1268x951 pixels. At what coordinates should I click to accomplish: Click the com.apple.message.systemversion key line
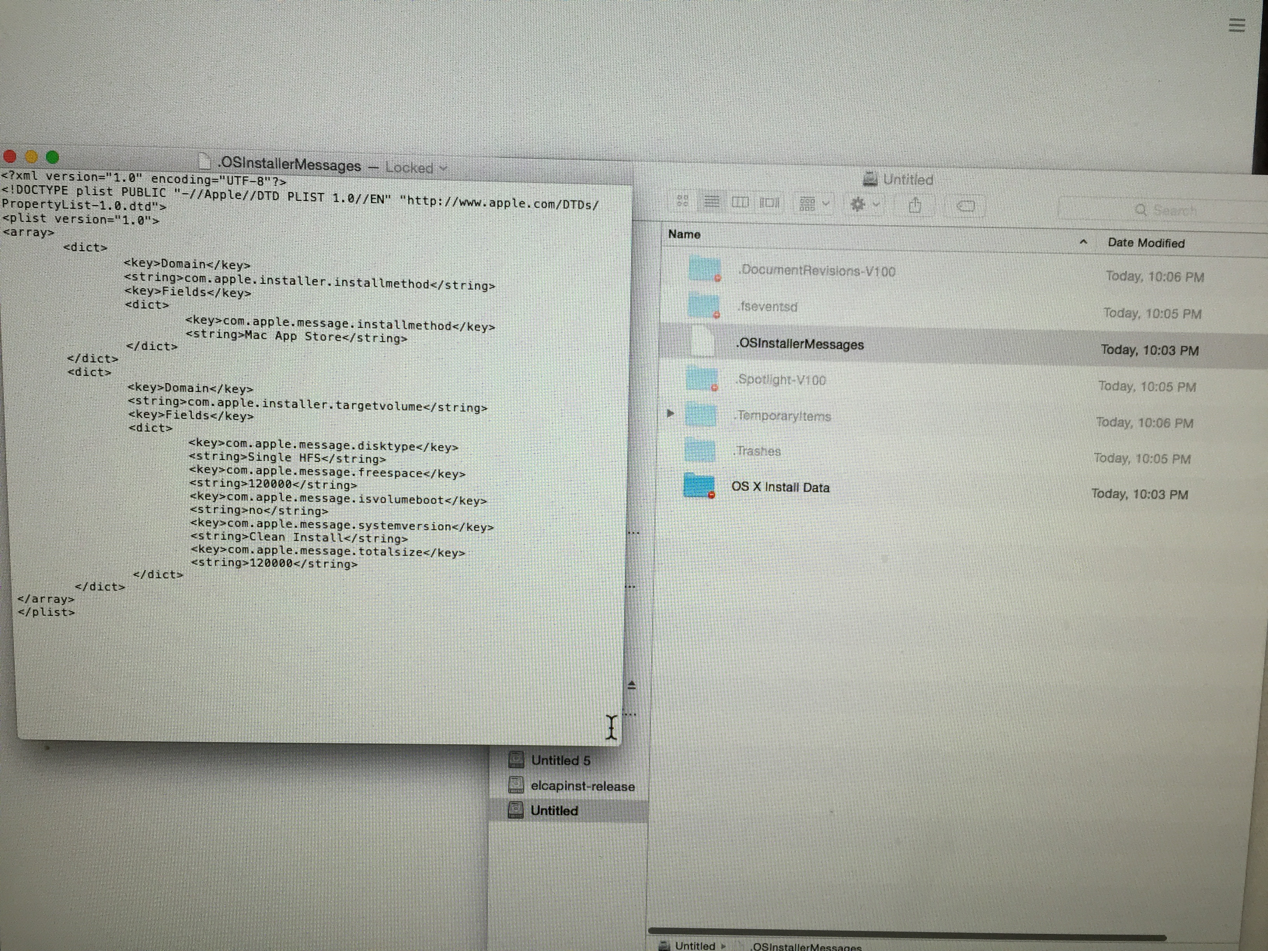(x=342, y=525)
